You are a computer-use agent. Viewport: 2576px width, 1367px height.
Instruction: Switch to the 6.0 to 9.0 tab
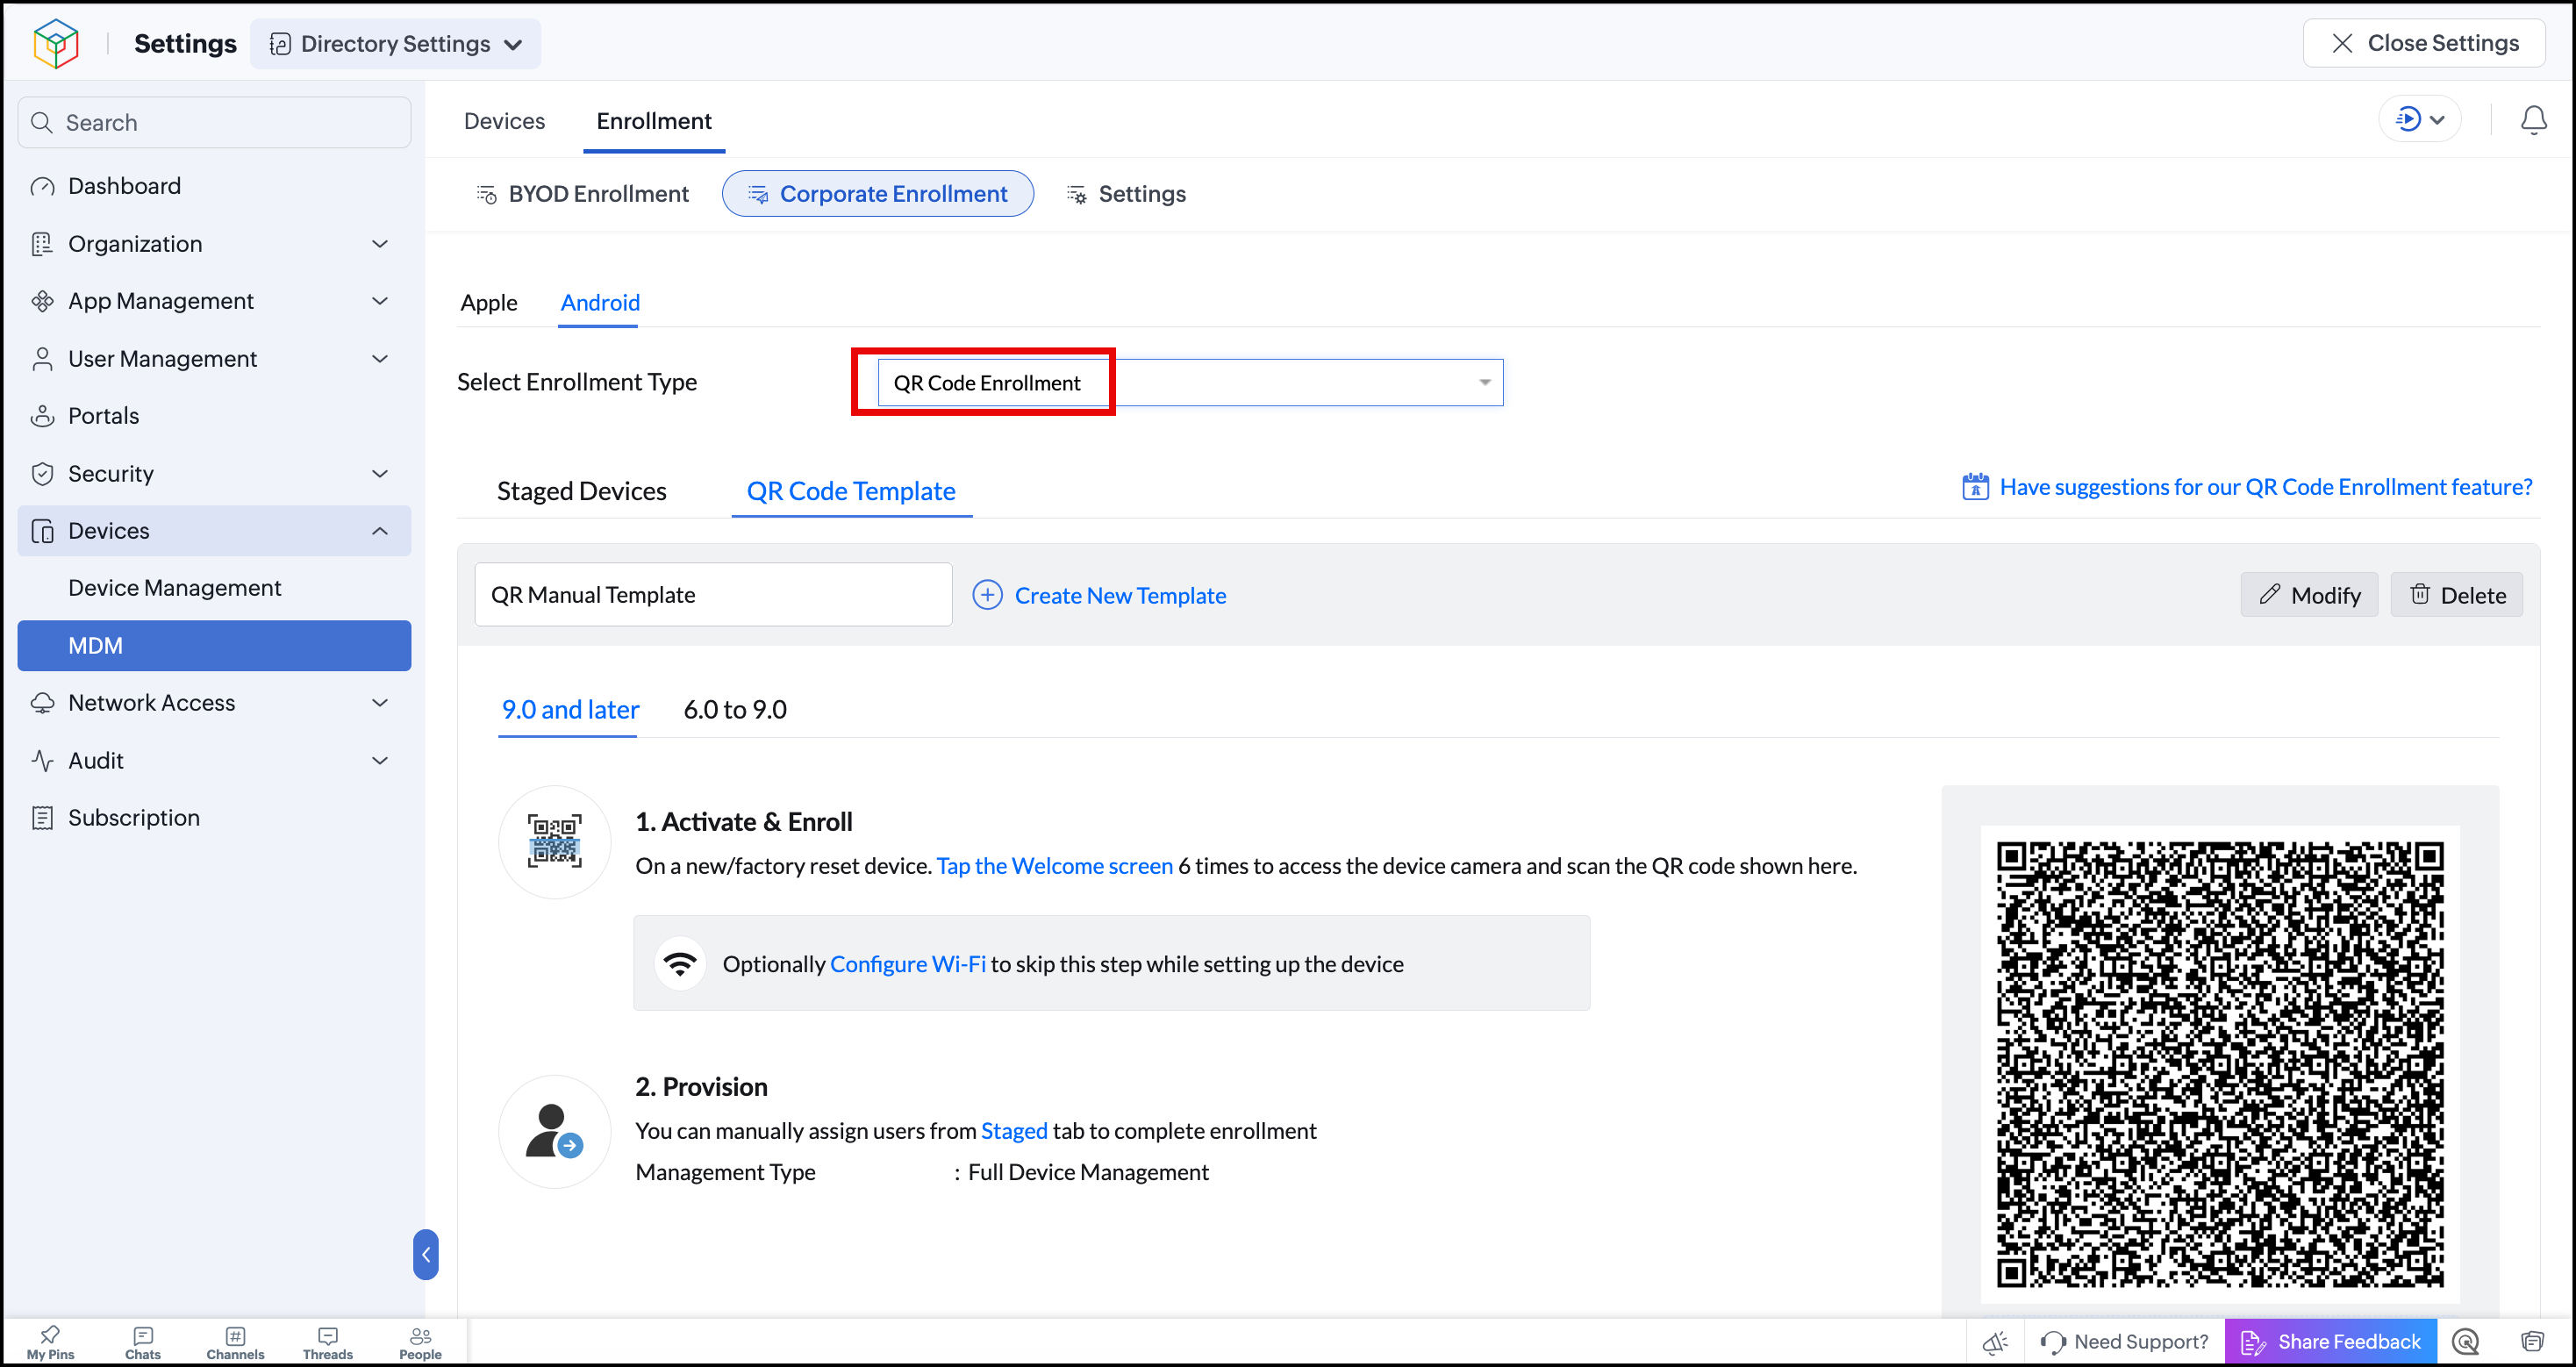coord(735,710)
